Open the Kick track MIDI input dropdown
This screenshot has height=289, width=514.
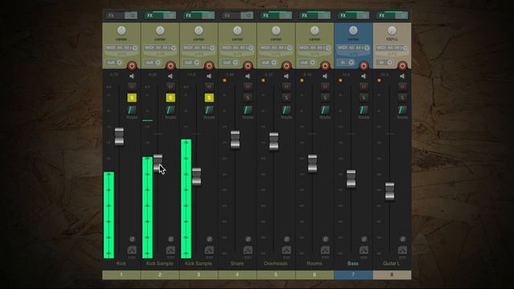(x=121, y=48)
